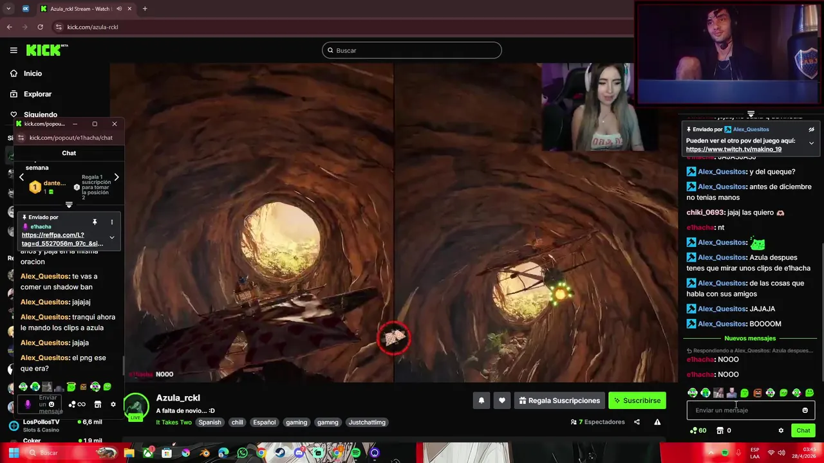Screen dimensions: 824x463
Task: Select the chill tag
Action: pyautogui.click(x=238, y=422)
